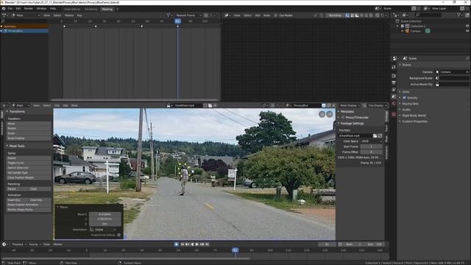Screen dimensions: 471x265
Task: Click the play forward button in timeline
Action: pos(197,244)
